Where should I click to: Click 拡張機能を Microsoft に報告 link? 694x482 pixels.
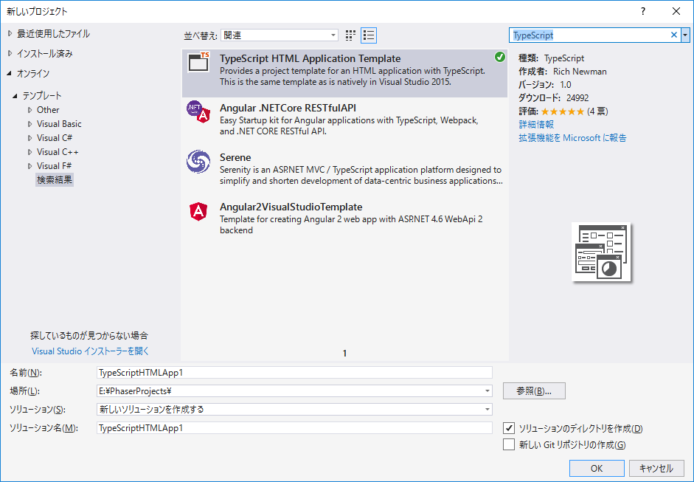click(573, 138)
